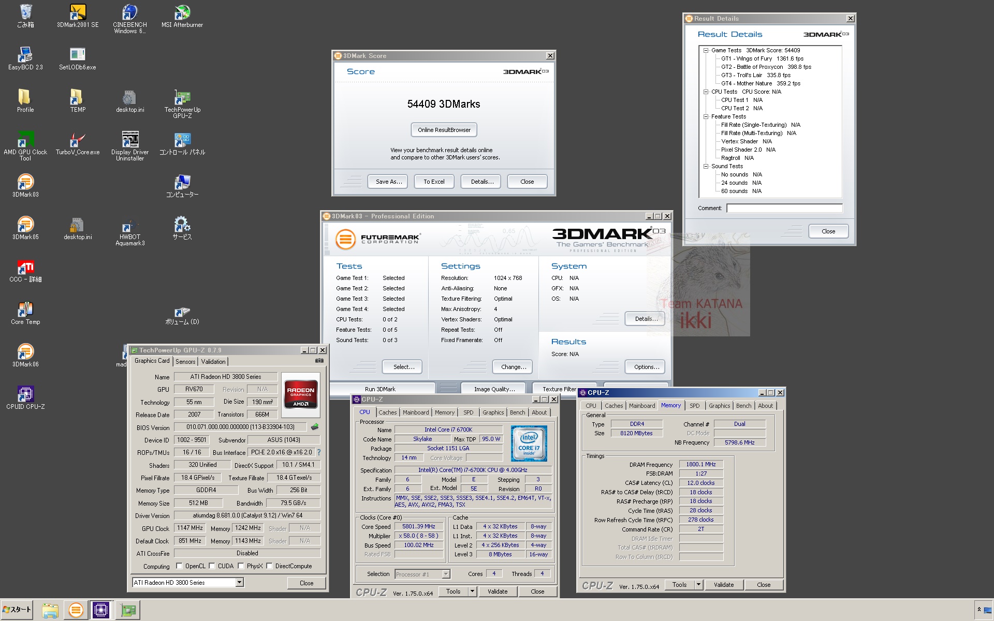Image resolution: width=994 pixels, height=621 pixels.
Task: Click GPU-Z screenshot camera icon
Action: tap(319, 361)
